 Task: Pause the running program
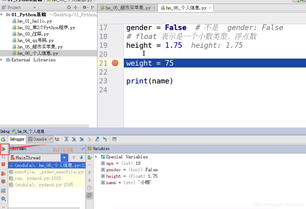3,157
